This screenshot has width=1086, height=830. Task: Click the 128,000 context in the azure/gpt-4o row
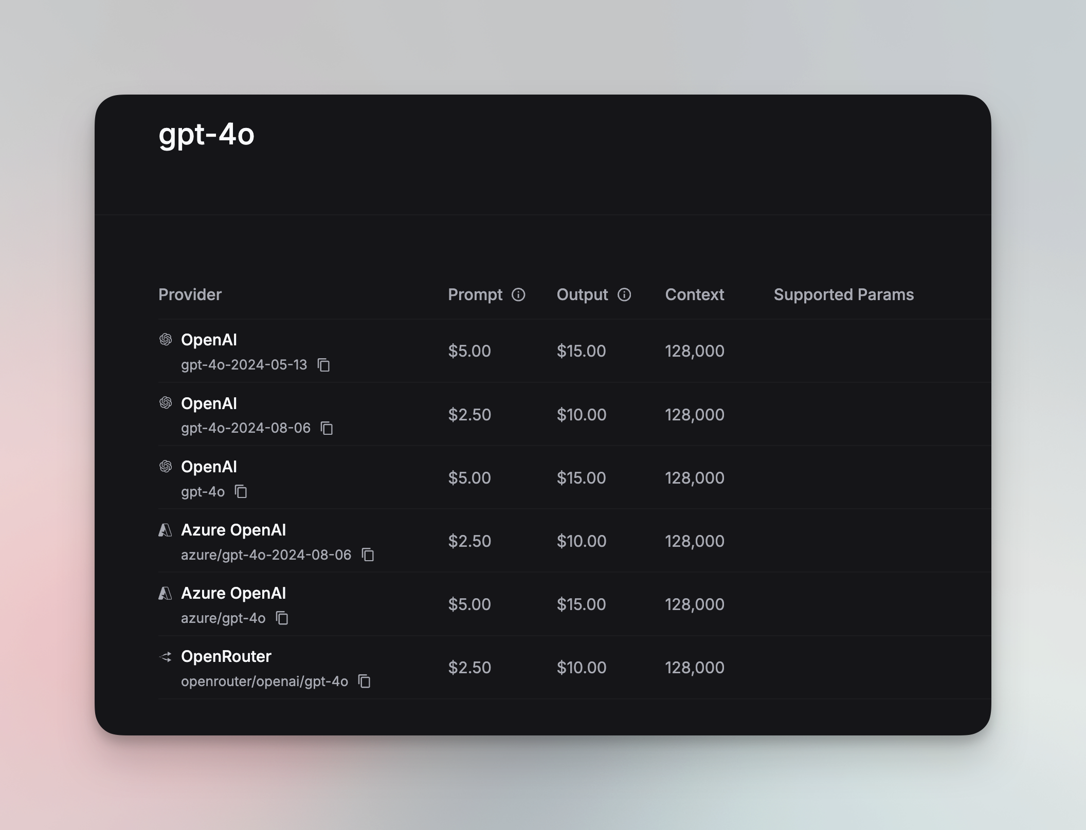coord(695,604)
